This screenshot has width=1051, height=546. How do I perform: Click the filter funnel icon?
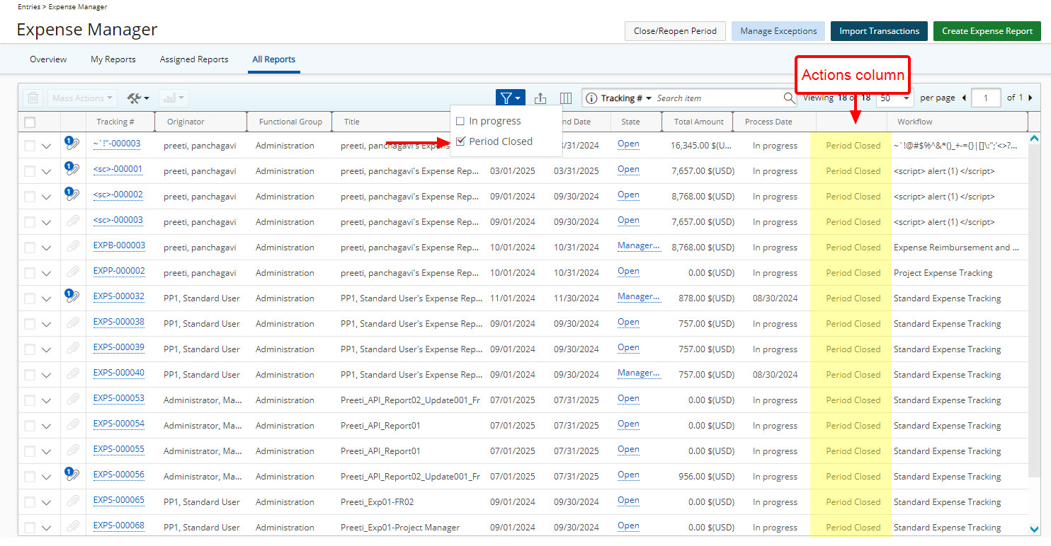506,98
